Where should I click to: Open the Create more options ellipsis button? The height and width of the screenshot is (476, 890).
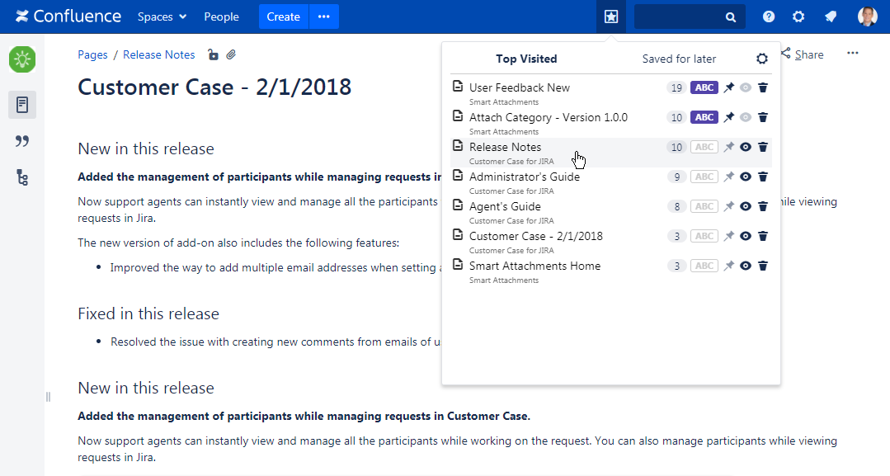[x=323, y=16]
